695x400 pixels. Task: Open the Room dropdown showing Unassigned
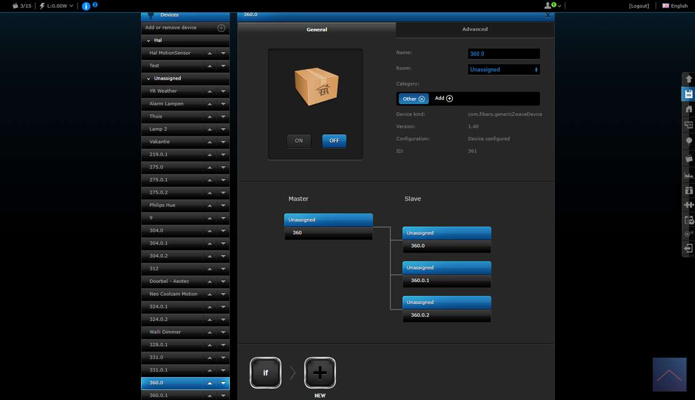[x=503, y=70]
